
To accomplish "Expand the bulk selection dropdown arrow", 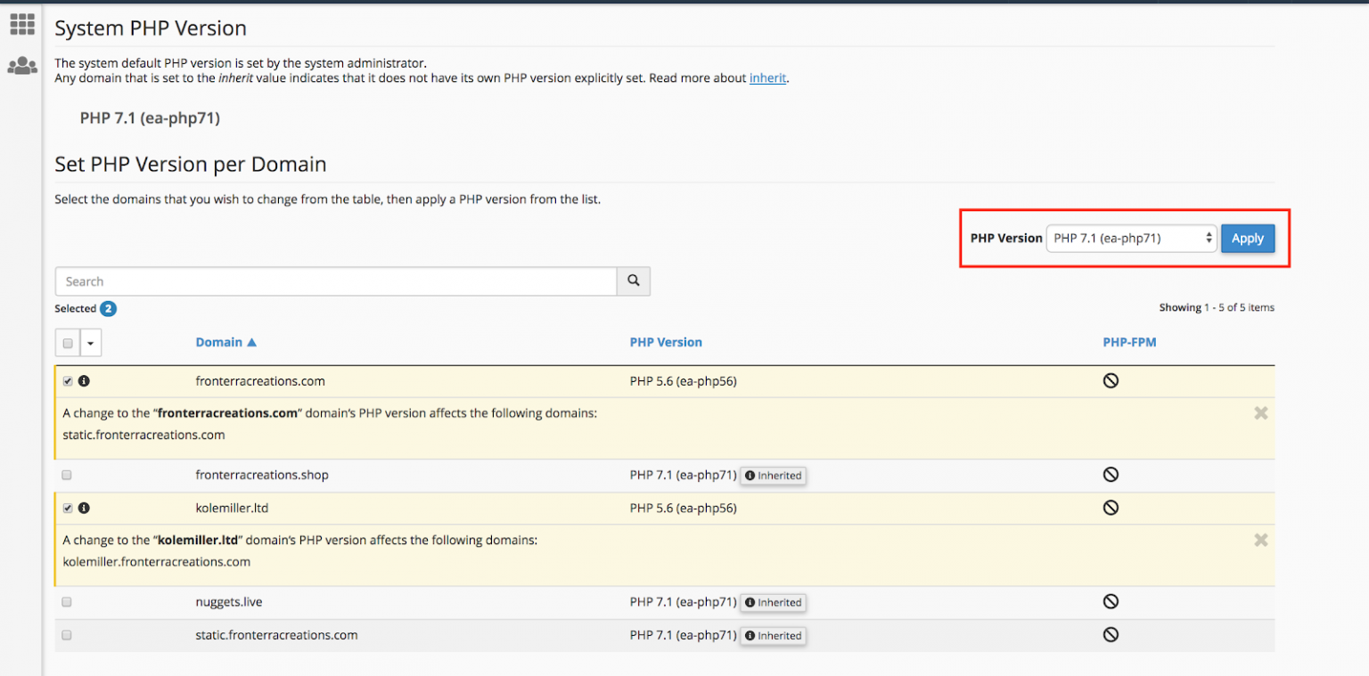I will (89, 342).
